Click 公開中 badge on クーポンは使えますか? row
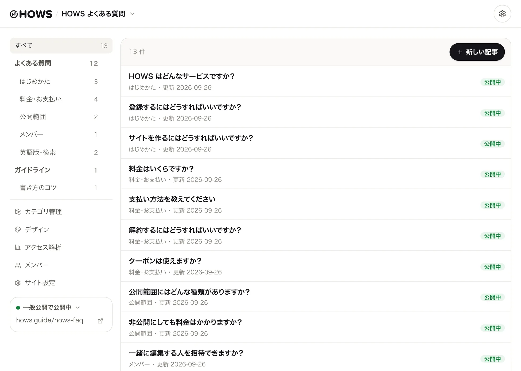The width and height of the screenshot is (521, 371). (492, 267)
